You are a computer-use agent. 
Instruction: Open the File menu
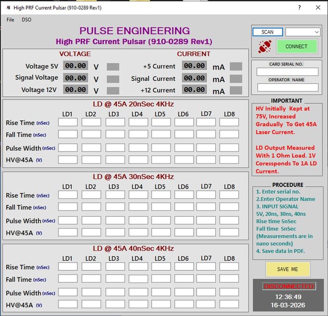click(x=10, y=19)
